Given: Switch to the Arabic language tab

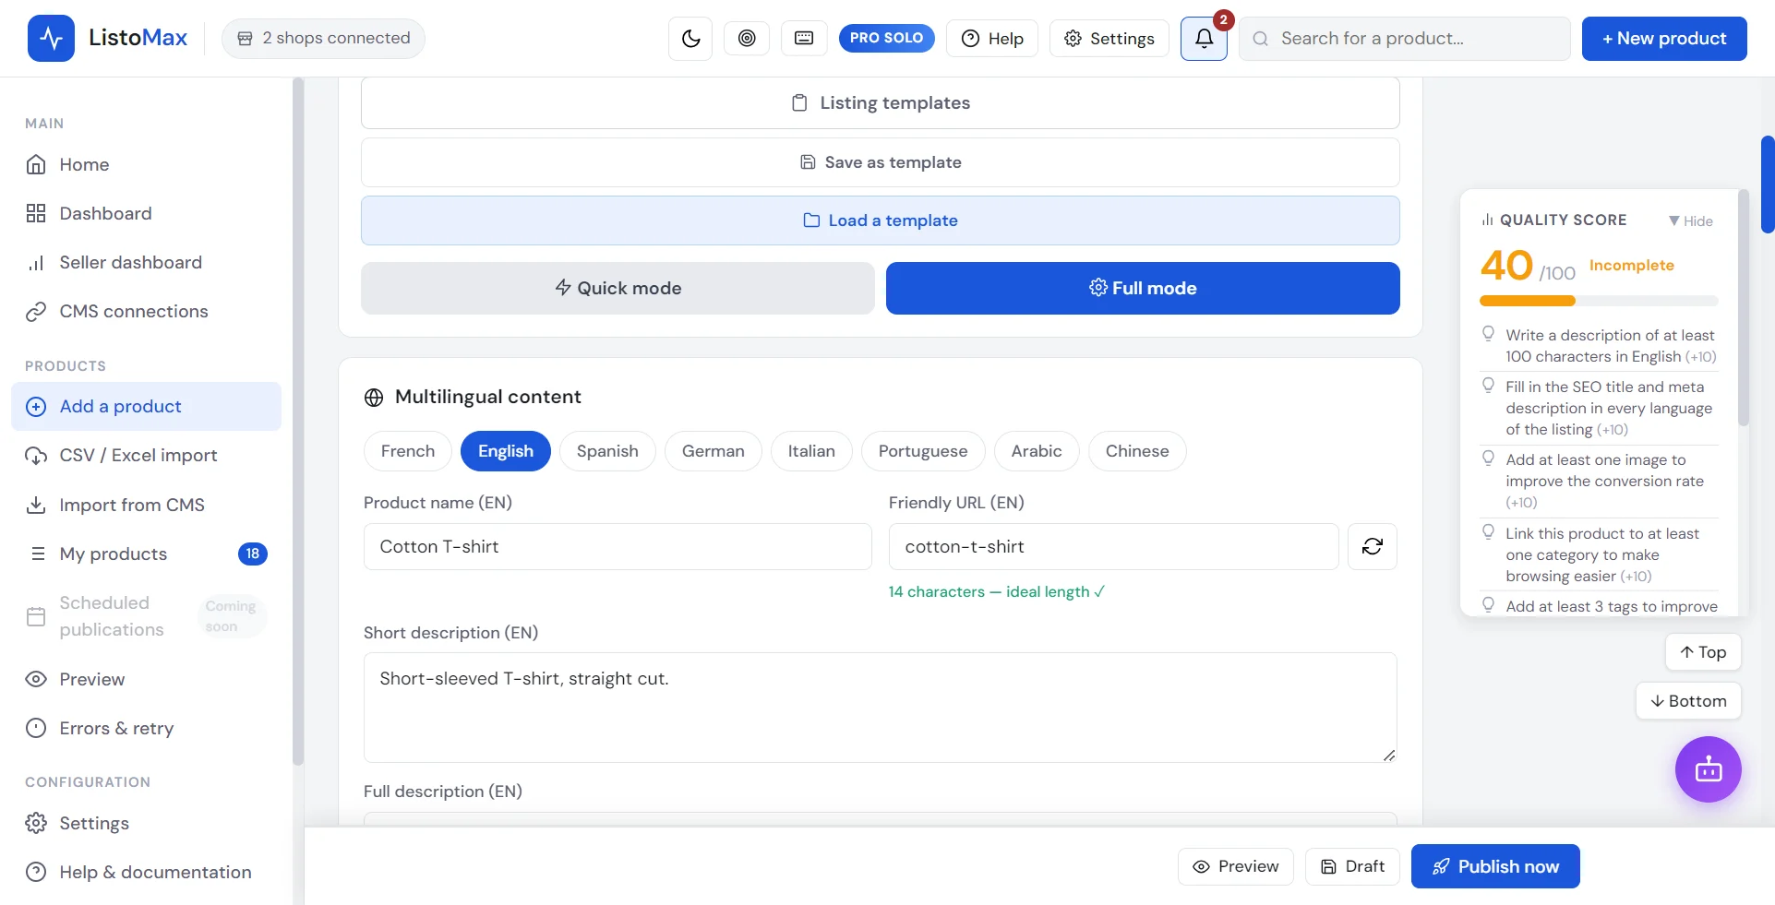Looking at the screenshot, I should click(x=1037, y=451).
